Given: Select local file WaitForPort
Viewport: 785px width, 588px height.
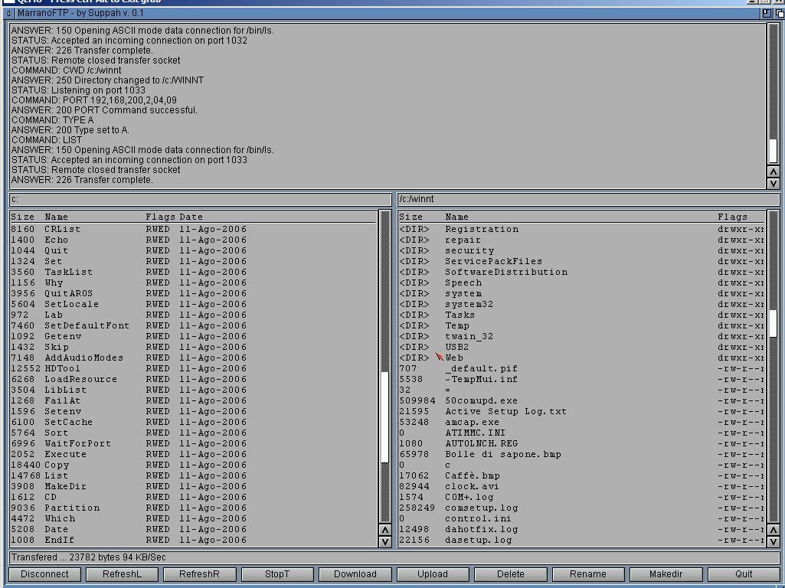Looking at the screenshot, I should click(193, 444).
